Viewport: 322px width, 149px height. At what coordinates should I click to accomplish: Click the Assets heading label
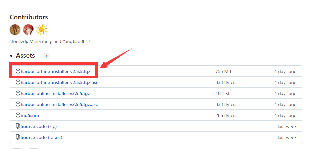[x=25, y=56]
